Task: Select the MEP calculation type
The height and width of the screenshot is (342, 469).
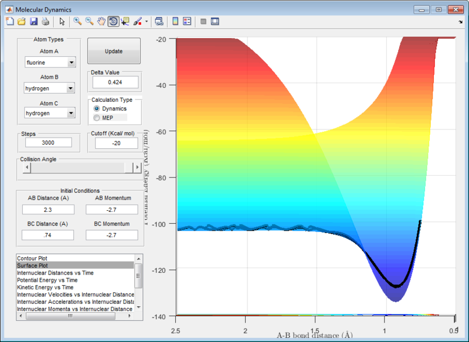Action: tap(97, 118)
